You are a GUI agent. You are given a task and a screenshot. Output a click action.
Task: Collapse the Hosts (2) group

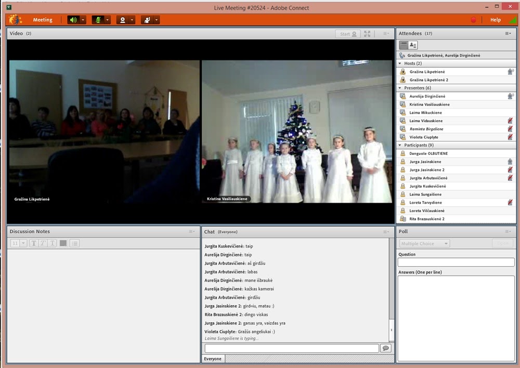click(x=400, y=63)
